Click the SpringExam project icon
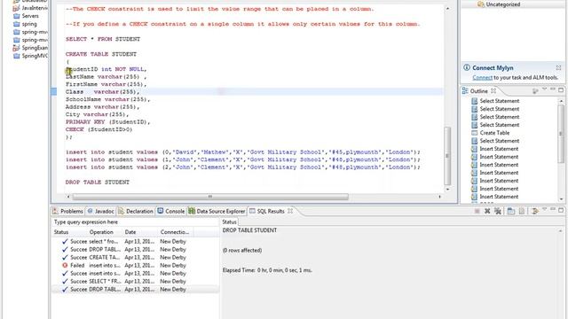568x319 pixels. [16, 48]
